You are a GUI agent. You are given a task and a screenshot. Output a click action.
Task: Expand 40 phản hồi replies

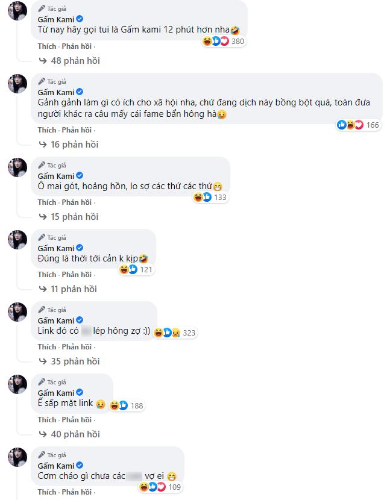point(69,434)
